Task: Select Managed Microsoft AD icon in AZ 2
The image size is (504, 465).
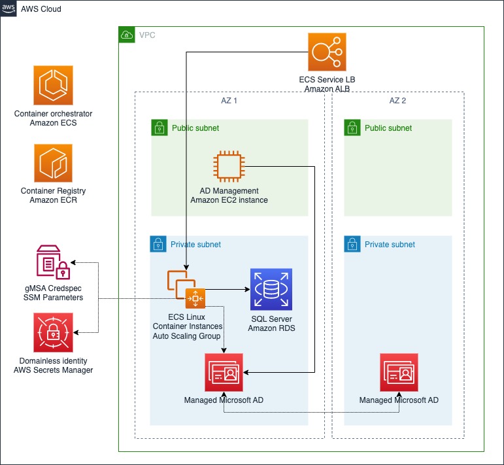Action: point(399,372)
